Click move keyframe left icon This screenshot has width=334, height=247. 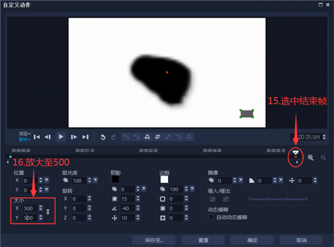(x=168, y=137)
